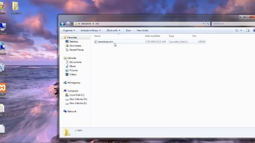Click the date modified value of bootstrap.min
255x143 pixels.
tap(155, 42)
